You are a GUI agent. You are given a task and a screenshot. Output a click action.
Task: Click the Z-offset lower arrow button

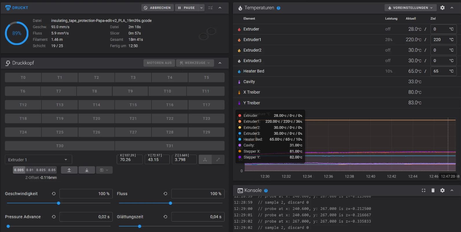click(87, 170)
